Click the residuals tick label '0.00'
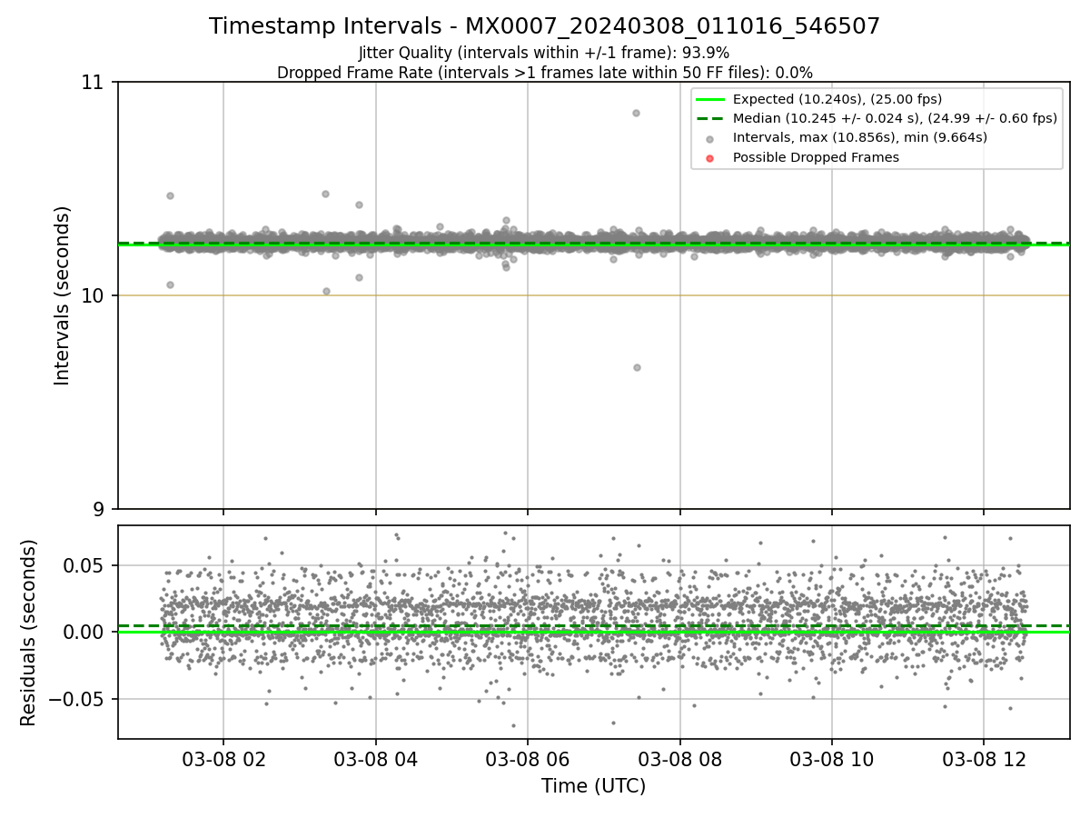 click(85, 632)
